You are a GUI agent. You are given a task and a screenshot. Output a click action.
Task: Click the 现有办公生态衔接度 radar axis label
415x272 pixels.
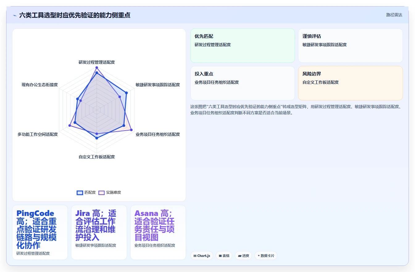click(39, 85)
